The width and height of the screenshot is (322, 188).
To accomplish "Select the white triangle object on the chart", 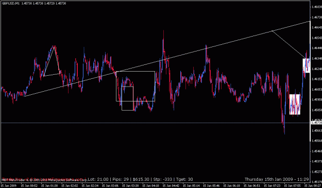I will coord(52,61).
